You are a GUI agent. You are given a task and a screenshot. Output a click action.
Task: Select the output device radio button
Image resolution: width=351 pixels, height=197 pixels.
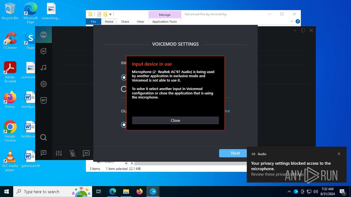(124, 125)
